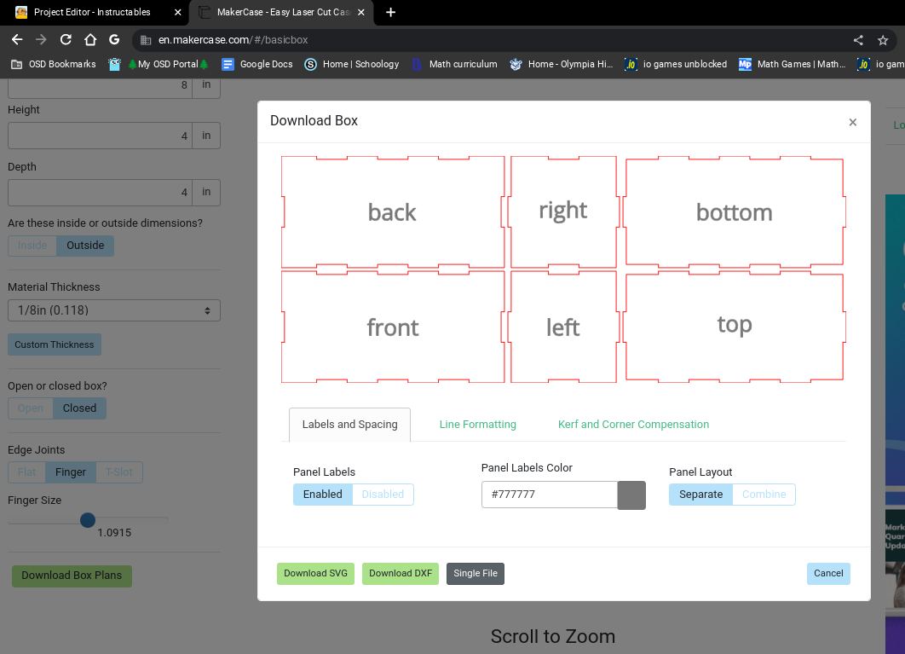Click the bookmark star in the address bar

tap(884, 39)
